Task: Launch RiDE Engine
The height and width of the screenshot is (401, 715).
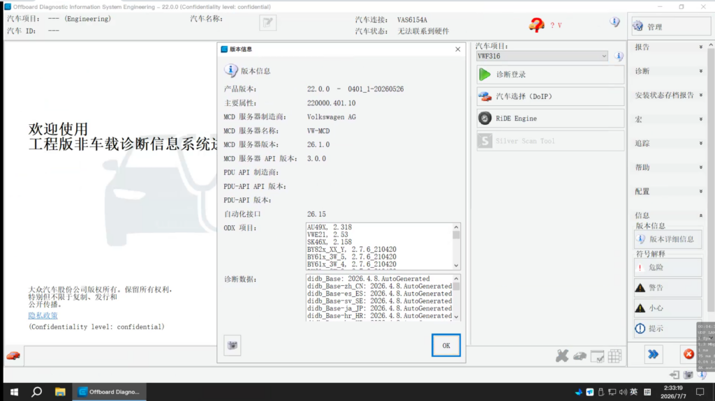Action: coord(550,119)
